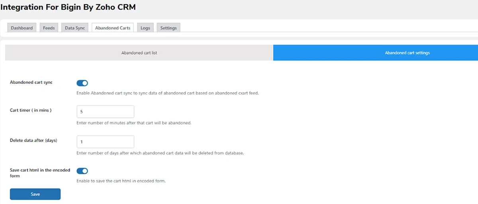The height and width of the screenshot is (204, 478).
Task: Click the 'Delete data after (days)' label
Action: [x=33, y=140]
